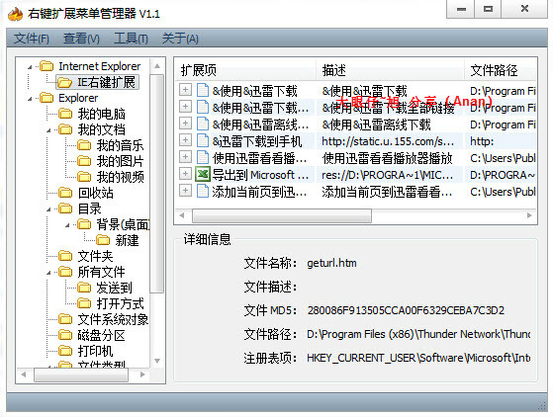Click the 打开方式 folder icon
The width and height of the screenshot is (553, 417).
84,303
